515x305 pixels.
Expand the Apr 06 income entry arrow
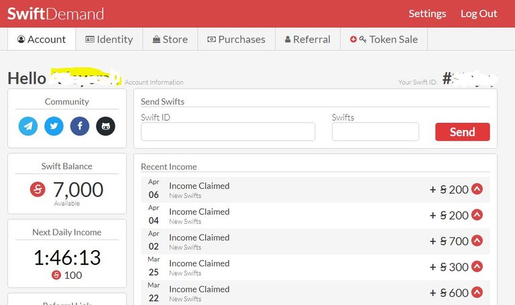pyautogui.click(x=477, y=189)
